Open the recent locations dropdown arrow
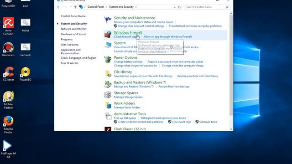Image resolution: width=292 pixels, height=164 pixels. (x=71, y=7)
